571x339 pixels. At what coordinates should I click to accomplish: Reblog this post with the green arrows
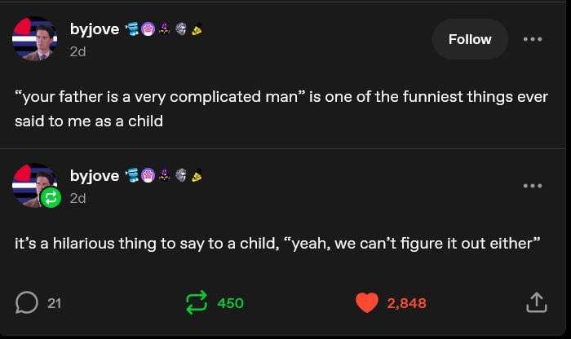coord(197,303)
